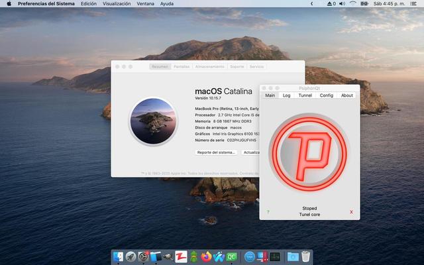Click the macOS Catalina title text
The image size is (424, 265).
(x=224, y=91)
